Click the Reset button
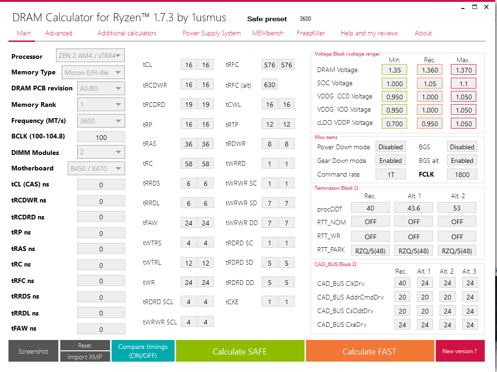This screenshot has height=372, width=497. pos(85,345)
